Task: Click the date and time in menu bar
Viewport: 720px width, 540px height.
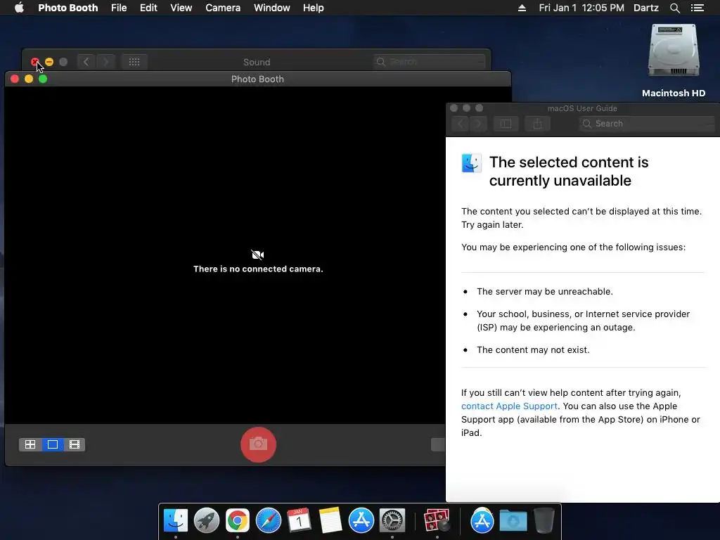Action: pos(581,8)
